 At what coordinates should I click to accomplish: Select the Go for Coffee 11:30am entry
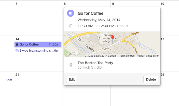[x=38, y=44]
